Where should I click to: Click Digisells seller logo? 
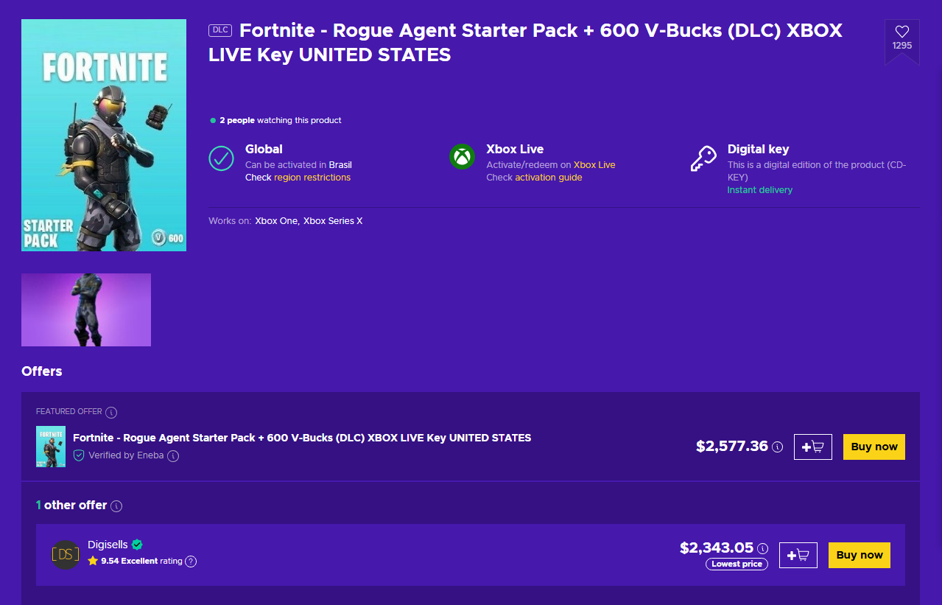(x=66, y=555)
